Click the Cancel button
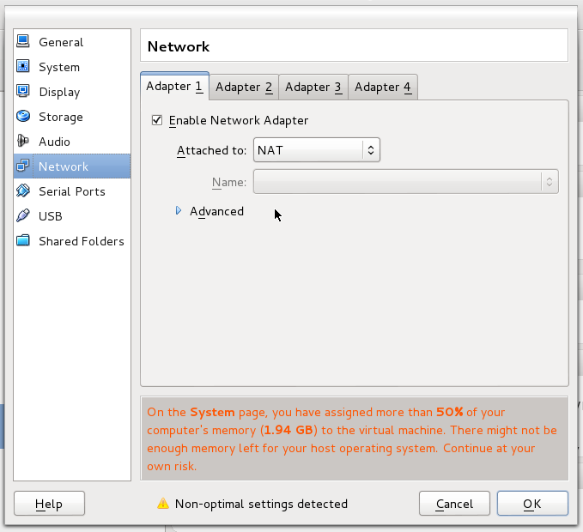 click(x=454, y=504)
